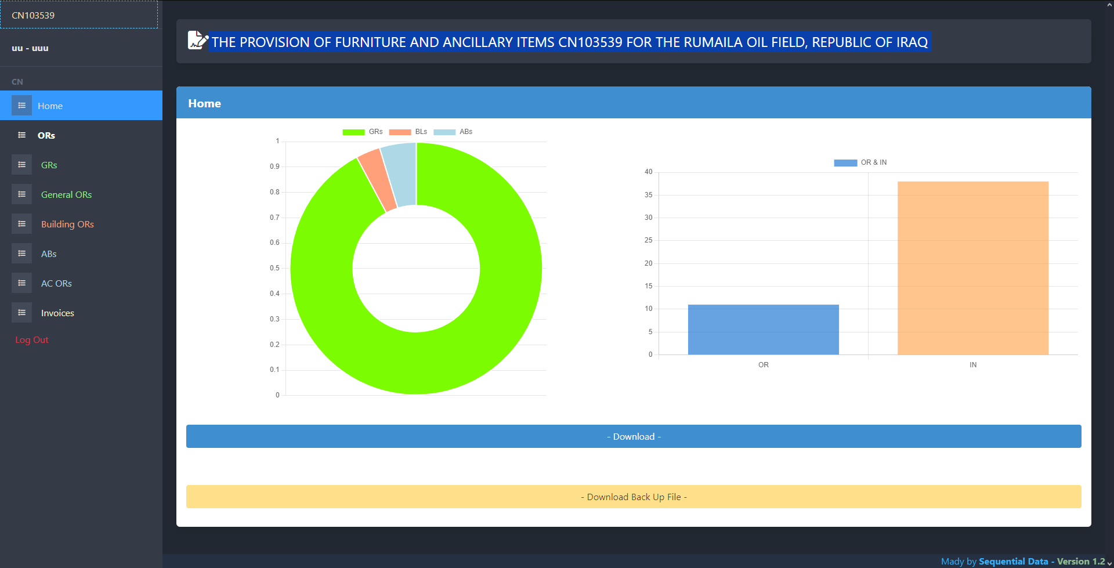Toggle ABs dataset in chart legend
The height and width of the screenshot is (568, 1114).
tap(453, 132)
